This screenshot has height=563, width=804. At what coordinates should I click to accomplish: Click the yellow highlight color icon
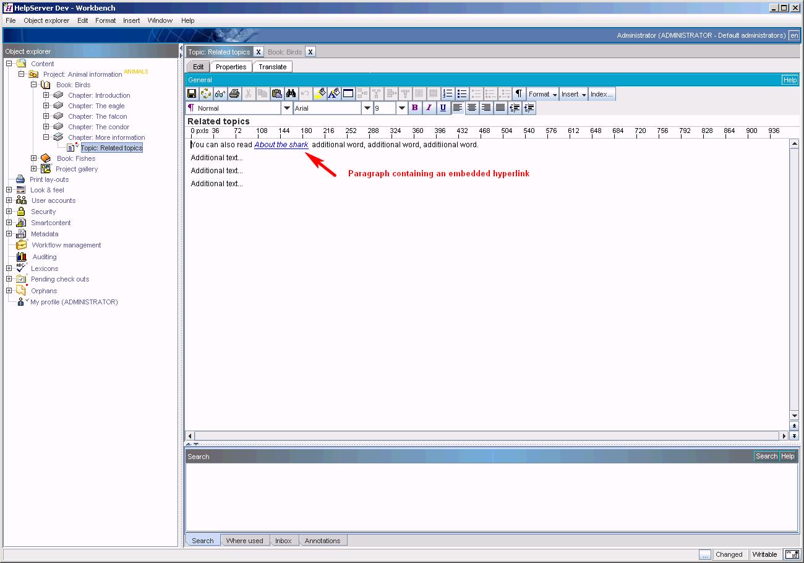point(320,94)
